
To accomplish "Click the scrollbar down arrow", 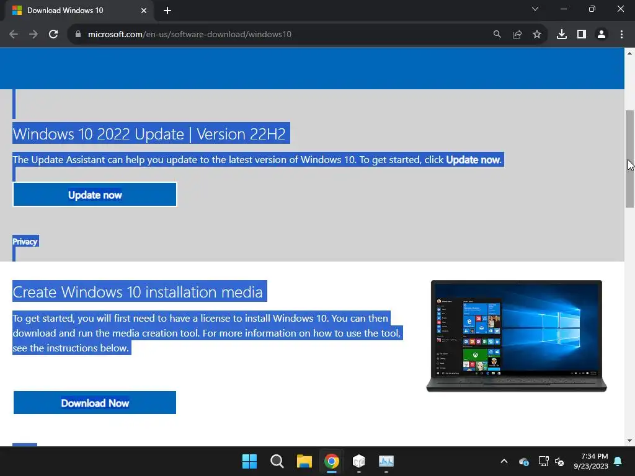I will pos(630,441).
